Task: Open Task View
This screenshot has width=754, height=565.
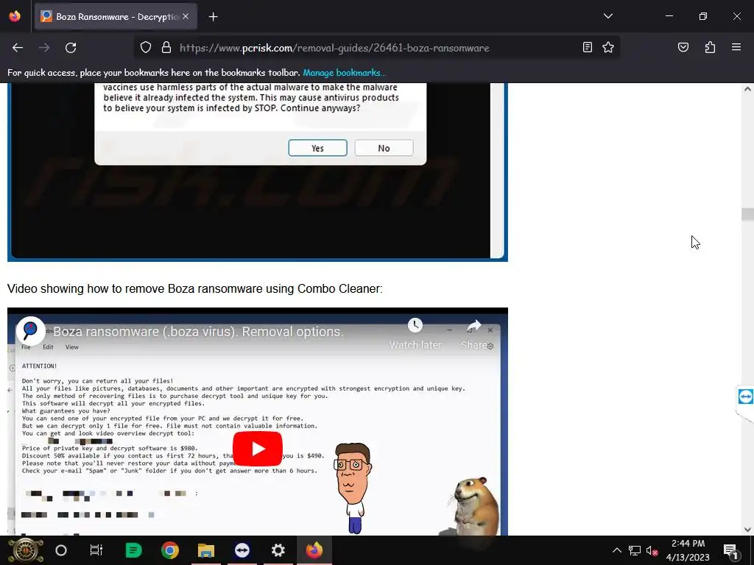Action: 96,550
